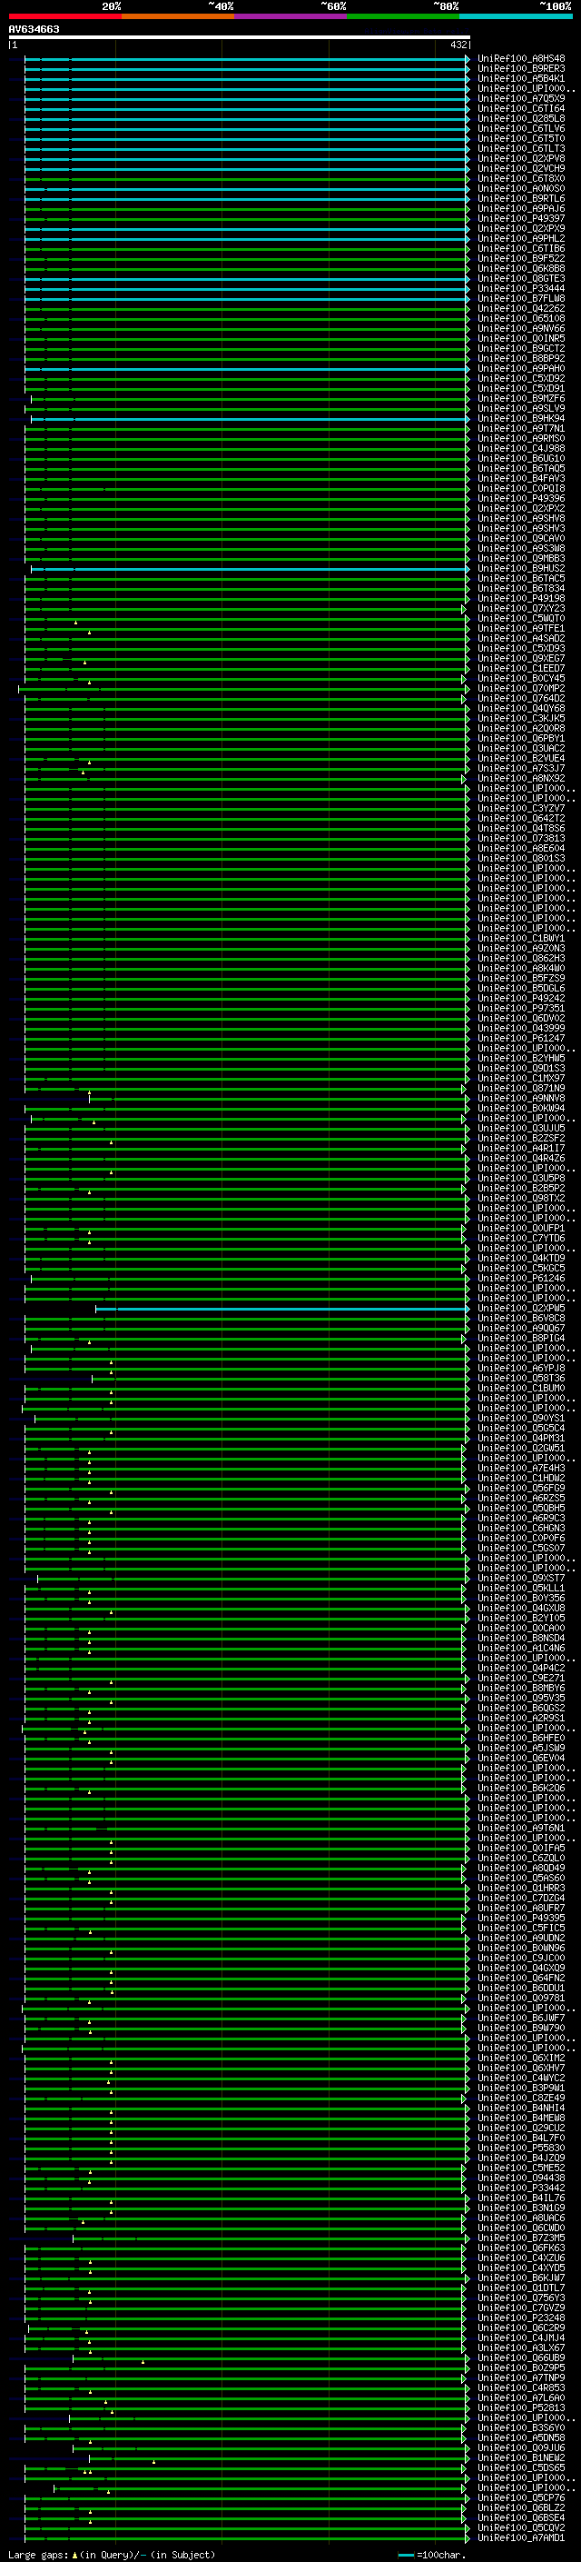Click the purple ~60% identity legend bar
The height and width of the screenshot is (2562, 581).
point(291,17)
